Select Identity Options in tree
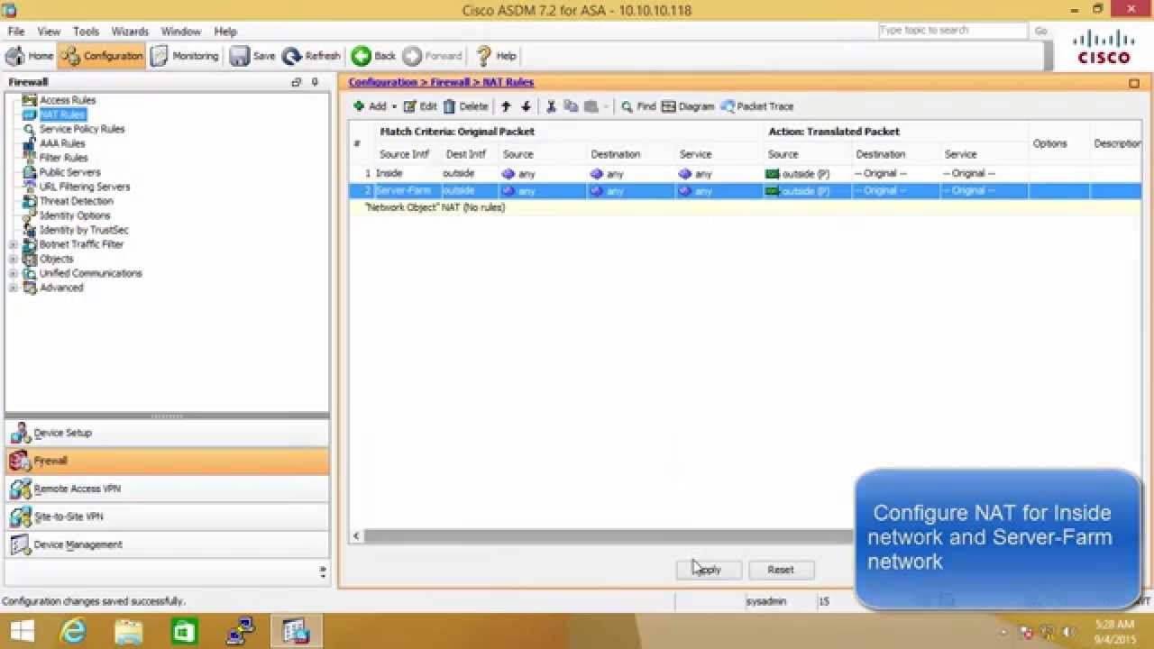This screenshot has width=1154, height=649. 75,215
